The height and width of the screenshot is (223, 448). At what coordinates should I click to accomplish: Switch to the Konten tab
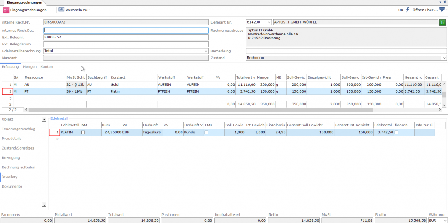(46, 67)
